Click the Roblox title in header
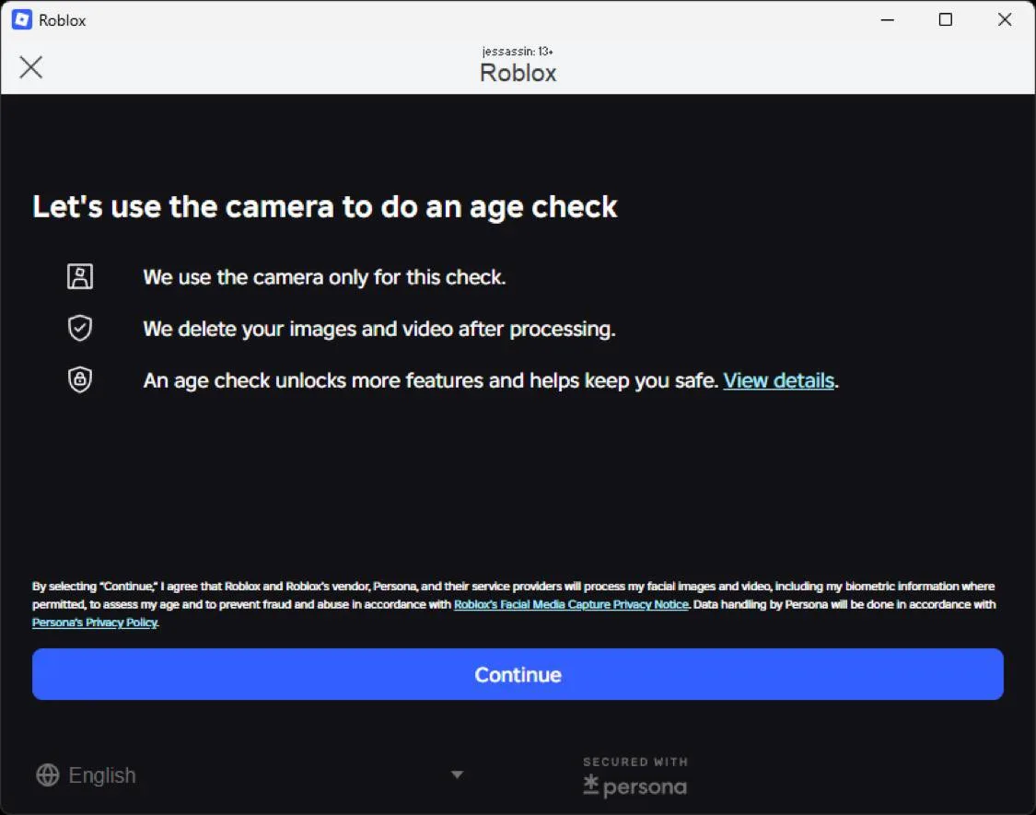 (518, 73)
